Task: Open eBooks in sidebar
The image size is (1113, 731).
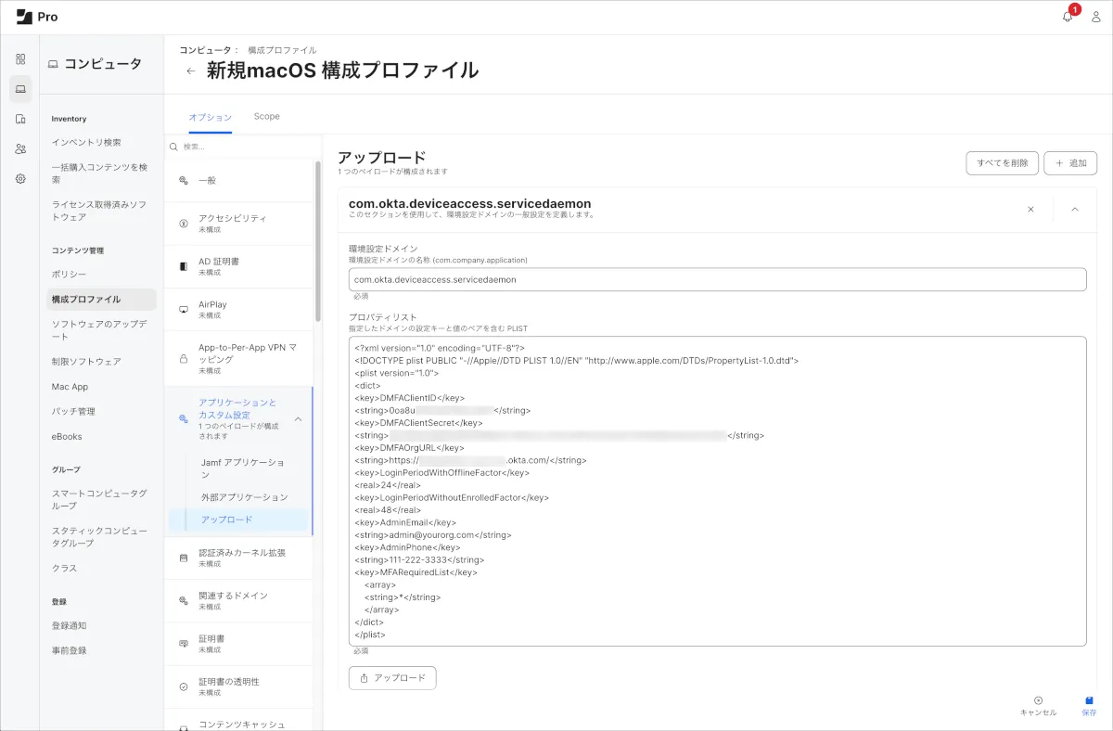Action: pos(67,436)
